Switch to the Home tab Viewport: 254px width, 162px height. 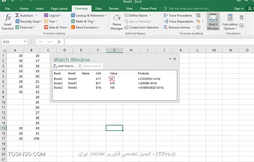24,9
